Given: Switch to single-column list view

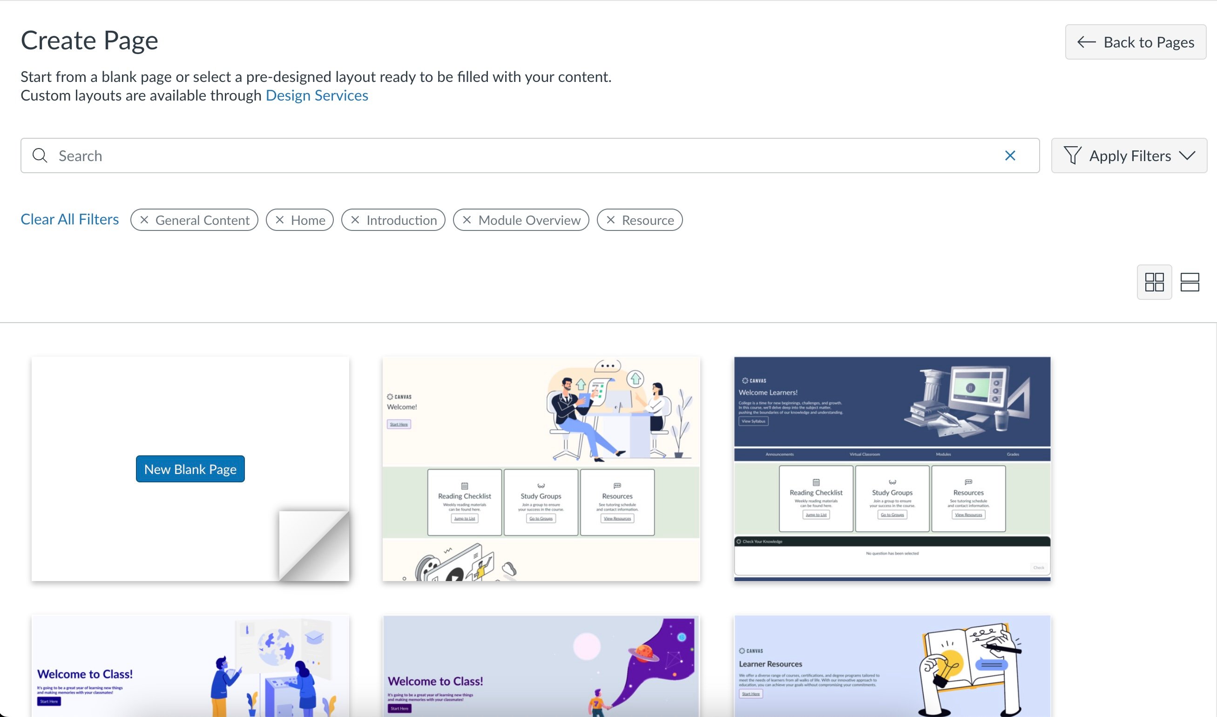Looking at the screenshot, I should coord(1190,282).
